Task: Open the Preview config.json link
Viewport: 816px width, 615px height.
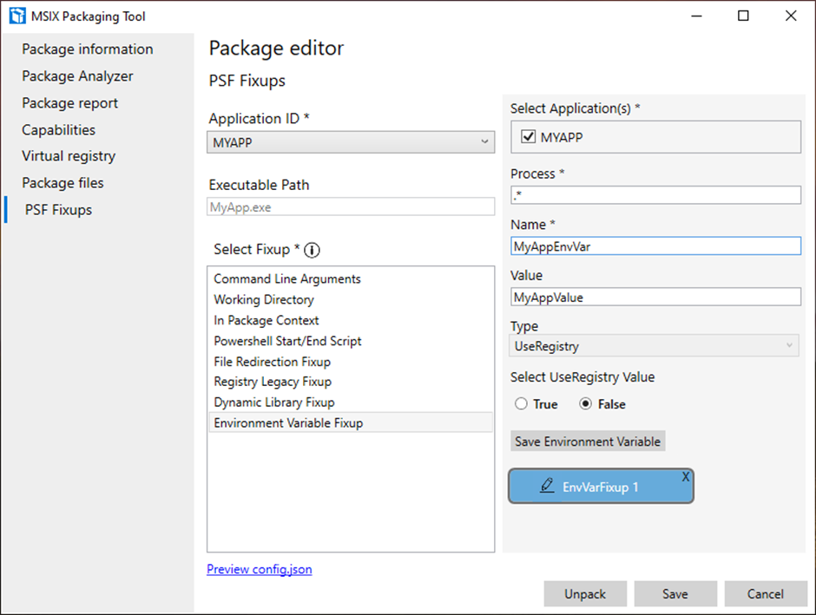Action: pyautogui.click(x=260, y=569)
